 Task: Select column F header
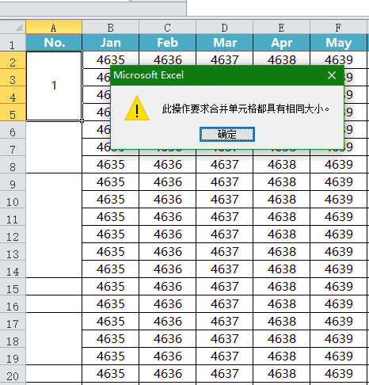(339, 27)
